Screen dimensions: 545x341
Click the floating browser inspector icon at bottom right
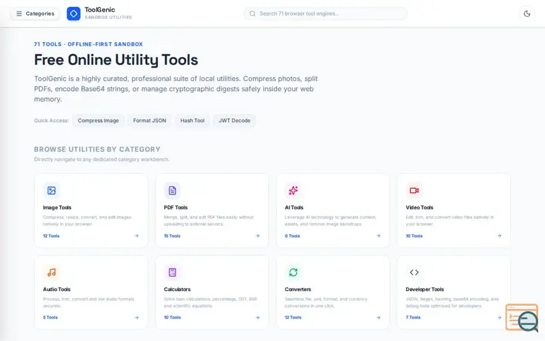tap(522, 318)
